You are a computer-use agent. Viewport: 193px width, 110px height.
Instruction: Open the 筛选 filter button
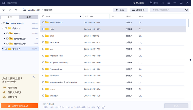[120, 10]
